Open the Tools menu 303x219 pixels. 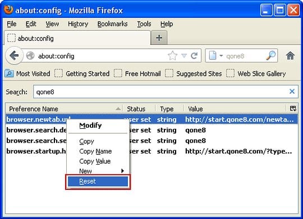click(x=144, y=24)
